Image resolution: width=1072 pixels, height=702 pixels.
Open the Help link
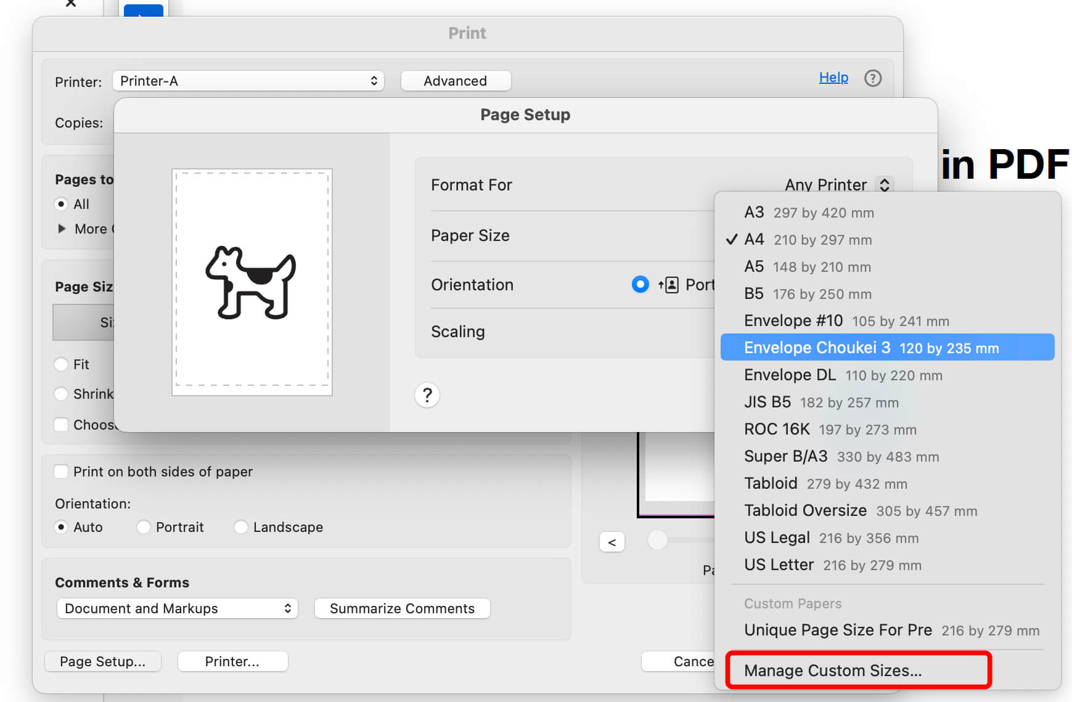click(x=833, y=78)
